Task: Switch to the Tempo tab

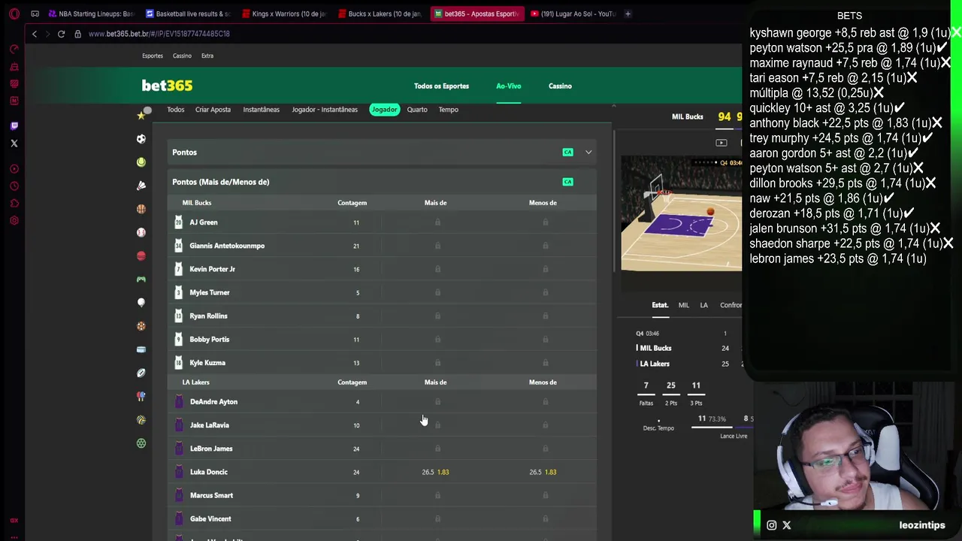Action: pos(448,110)
